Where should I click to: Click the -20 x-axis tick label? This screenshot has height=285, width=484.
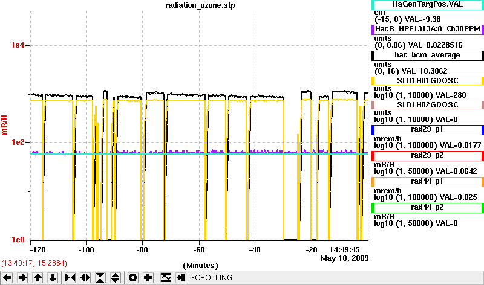click(x=312, y=249)
